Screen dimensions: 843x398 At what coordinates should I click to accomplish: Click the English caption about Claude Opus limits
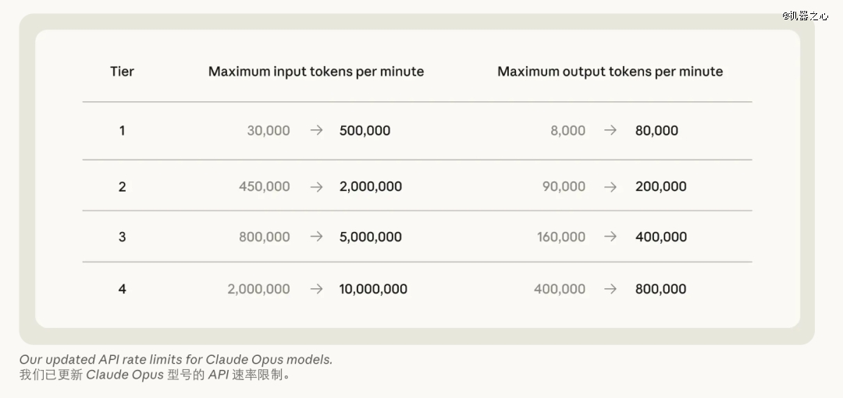pyautogui.click(x=176, y=359)
